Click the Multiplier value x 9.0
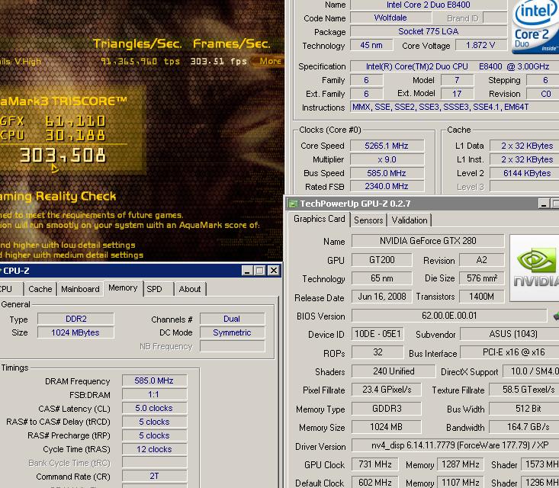The image size is (559, 488). coord(387,159)
